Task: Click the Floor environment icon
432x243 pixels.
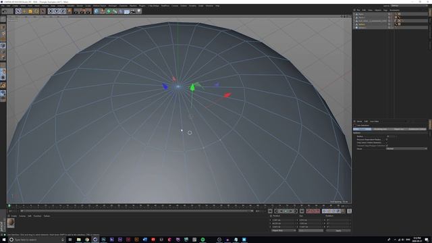Action: 127,11
